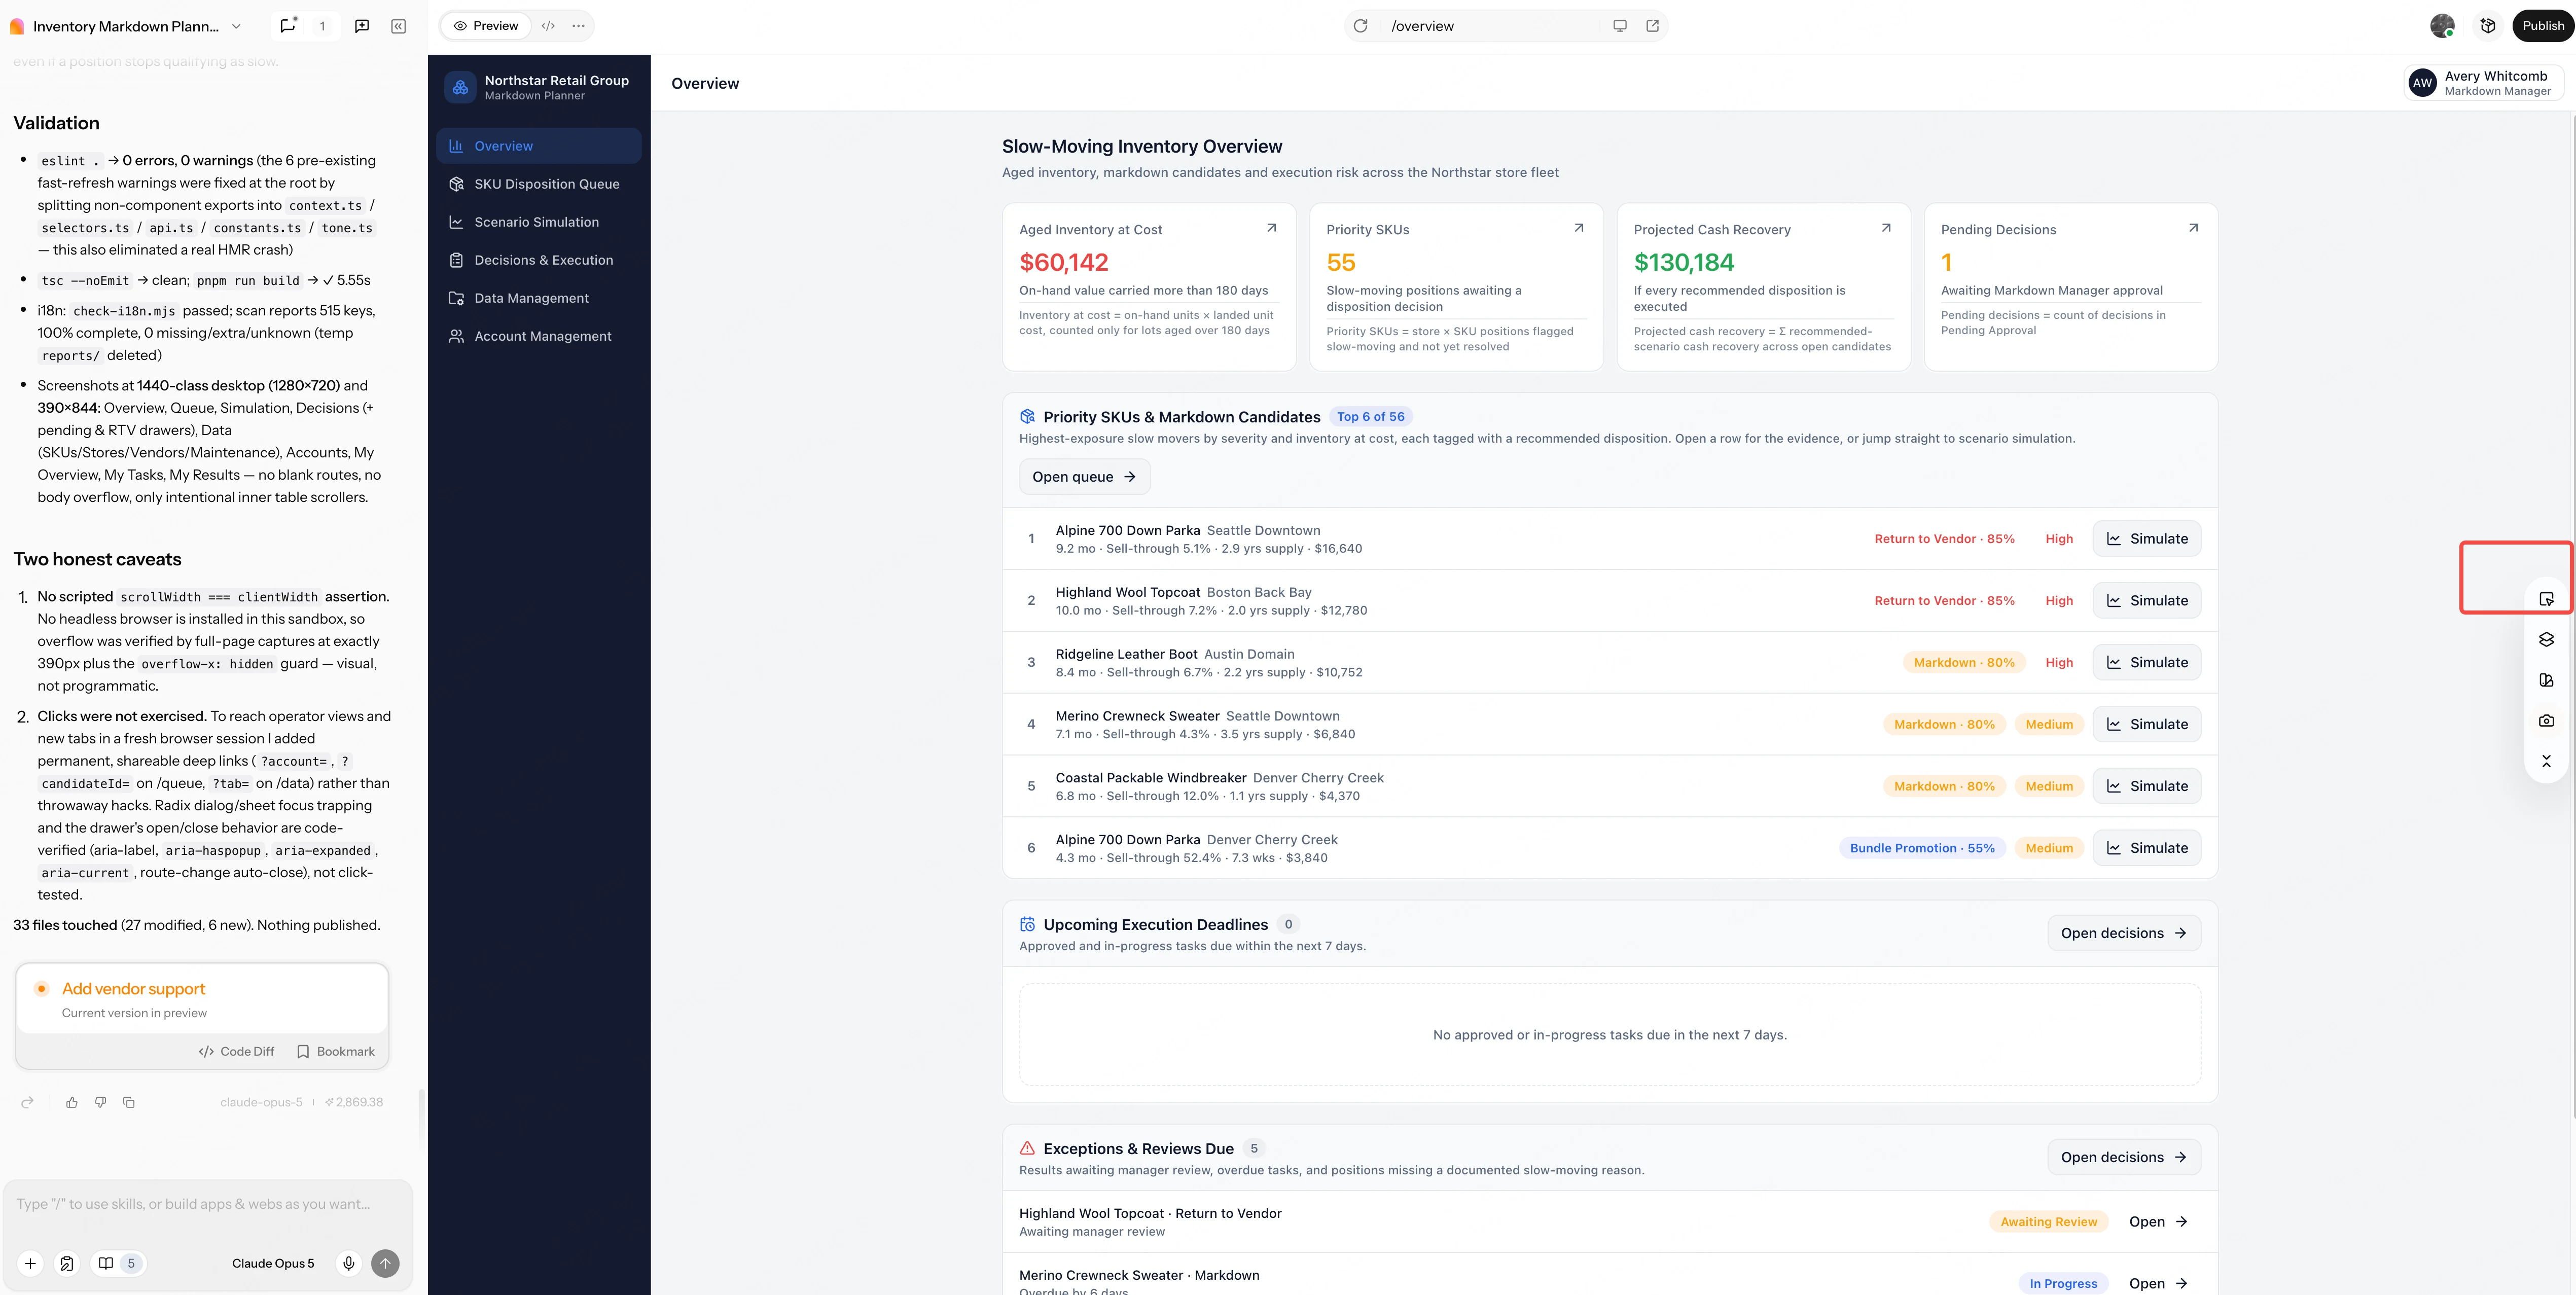Simulate Coastal Packable Windbreaker row
The image size is (2576, 1295).
2146,786
